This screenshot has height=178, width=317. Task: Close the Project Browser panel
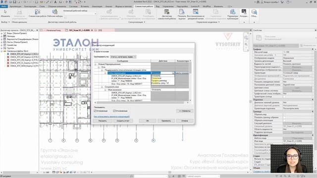click(37, 30)
